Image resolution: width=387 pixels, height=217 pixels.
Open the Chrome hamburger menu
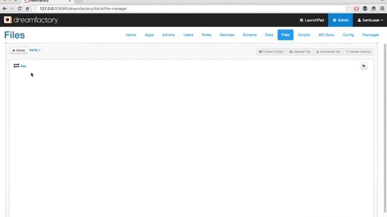tap(382, 8)
